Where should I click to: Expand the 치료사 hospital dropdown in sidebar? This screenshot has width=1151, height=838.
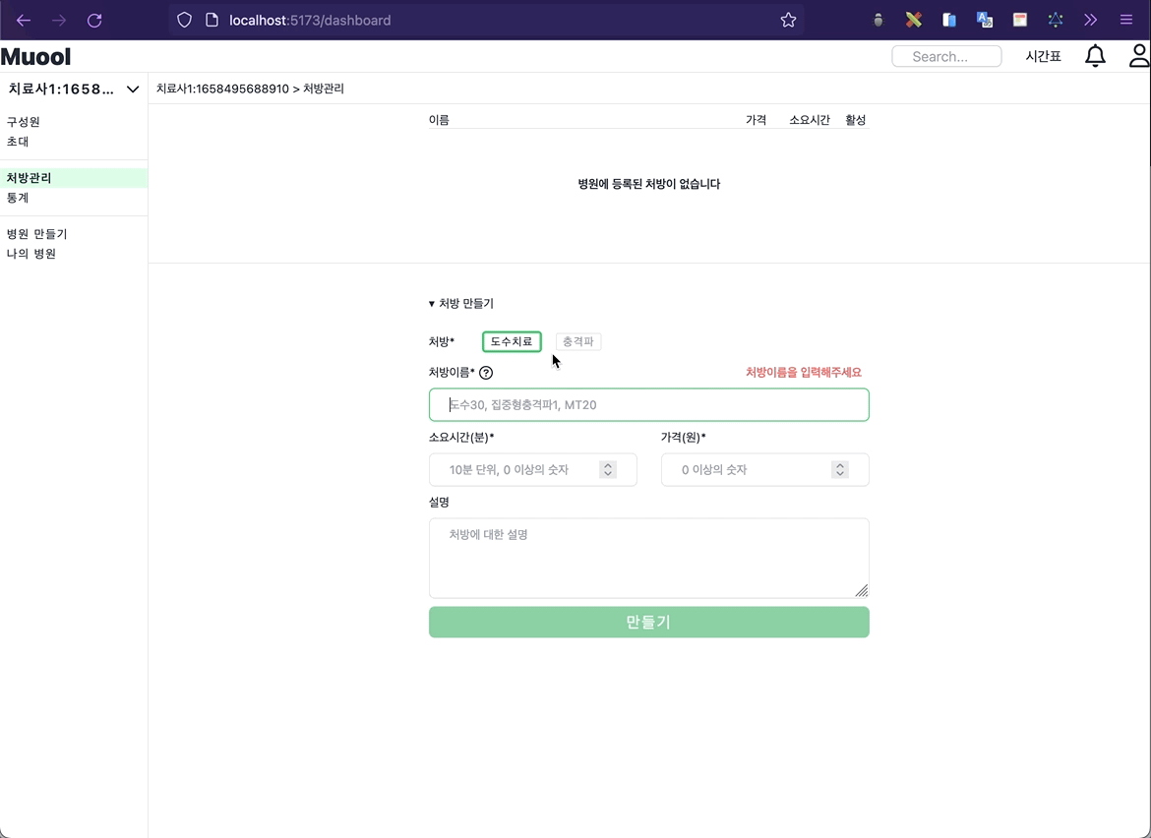point(133,89)
